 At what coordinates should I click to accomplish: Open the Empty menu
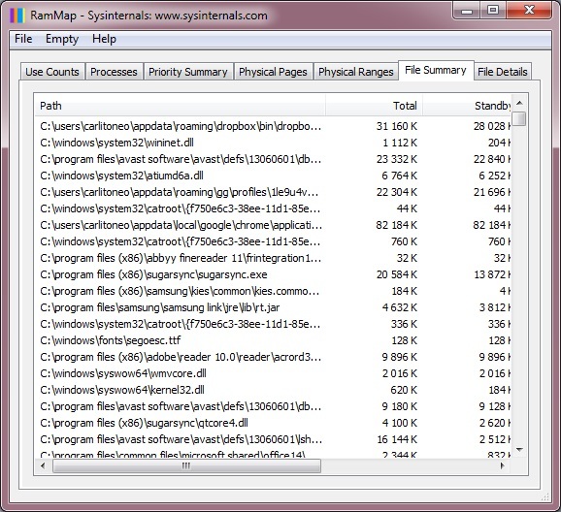coord(62,39)
